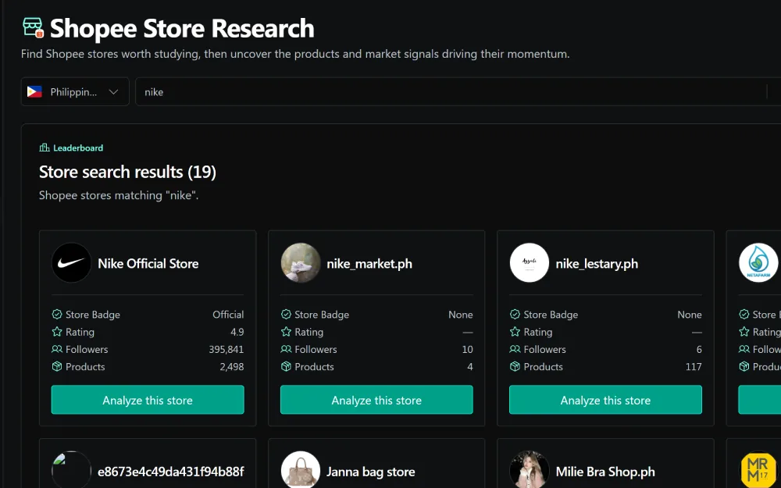Open the Milie Bra Shop.ph title
Viewport: 781px width, 488px height.
606,472
